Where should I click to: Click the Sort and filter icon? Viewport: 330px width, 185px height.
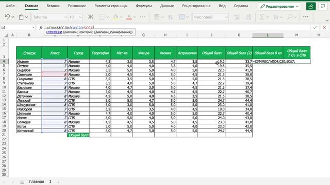[276, 17]
